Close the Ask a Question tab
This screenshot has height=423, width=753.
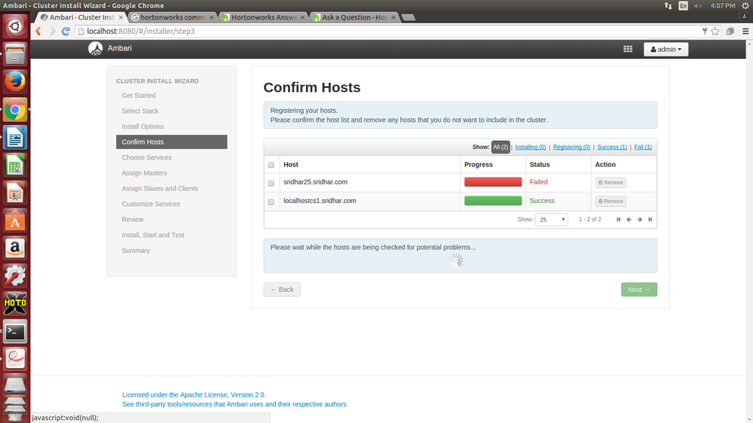393,17
